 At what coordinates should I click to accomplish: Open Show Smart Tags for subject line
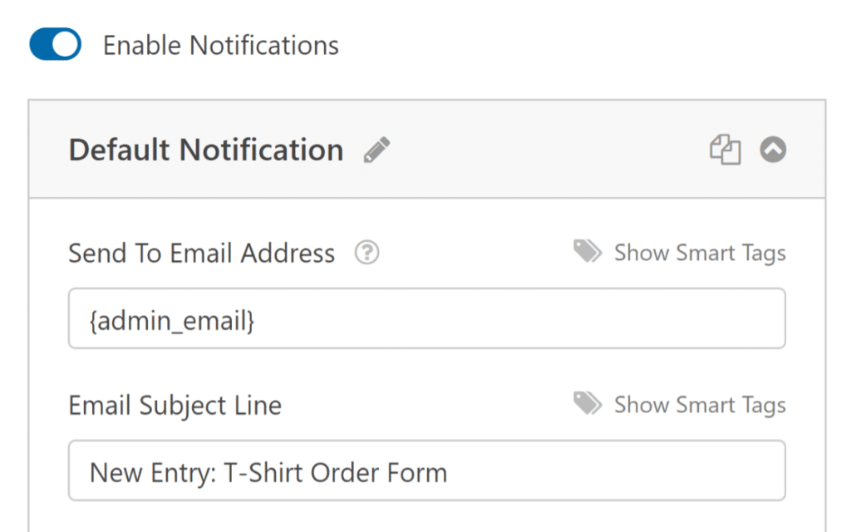(x=699, y=405)
